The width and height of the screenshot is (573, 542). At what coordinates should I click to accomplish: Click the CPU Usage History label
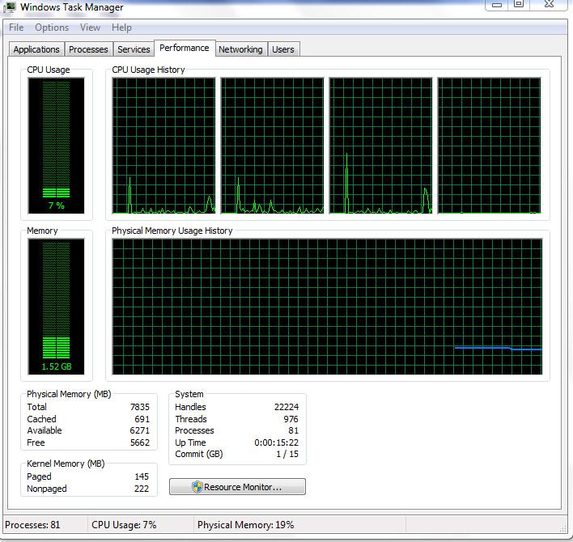point(148,70)
